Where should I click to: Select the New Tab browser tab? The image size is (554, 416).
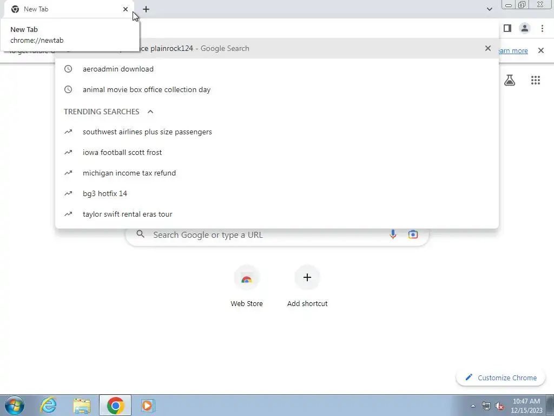click(69, 9)
